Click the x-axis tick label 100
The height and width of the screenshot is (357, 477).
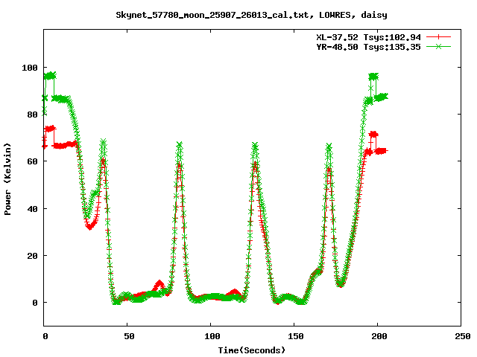point(212,336)
